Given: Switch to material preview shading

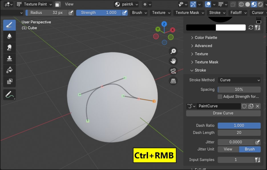Looking at the screenshot, I should [254, 4].
